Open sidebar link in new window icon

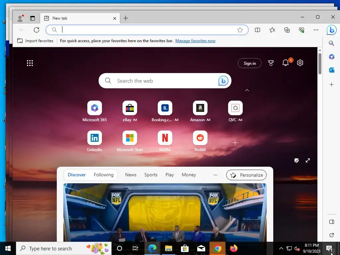pyautogui.click(x=332, y=235)
